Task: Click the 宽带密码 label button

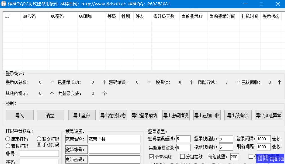Action: (x=76, y=160)
